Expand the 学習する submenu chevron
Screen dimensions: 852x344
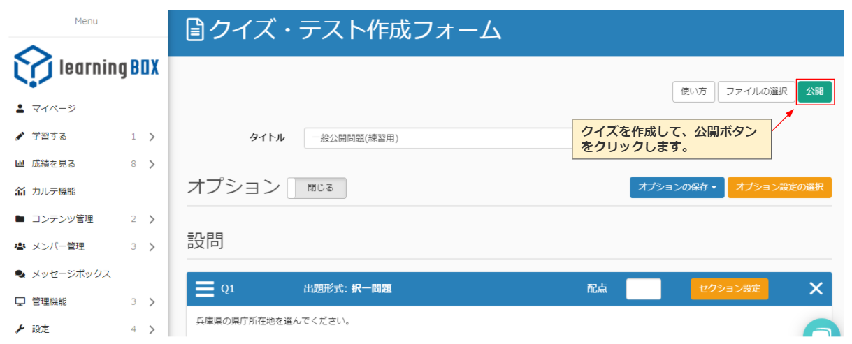tap(152, 137)
